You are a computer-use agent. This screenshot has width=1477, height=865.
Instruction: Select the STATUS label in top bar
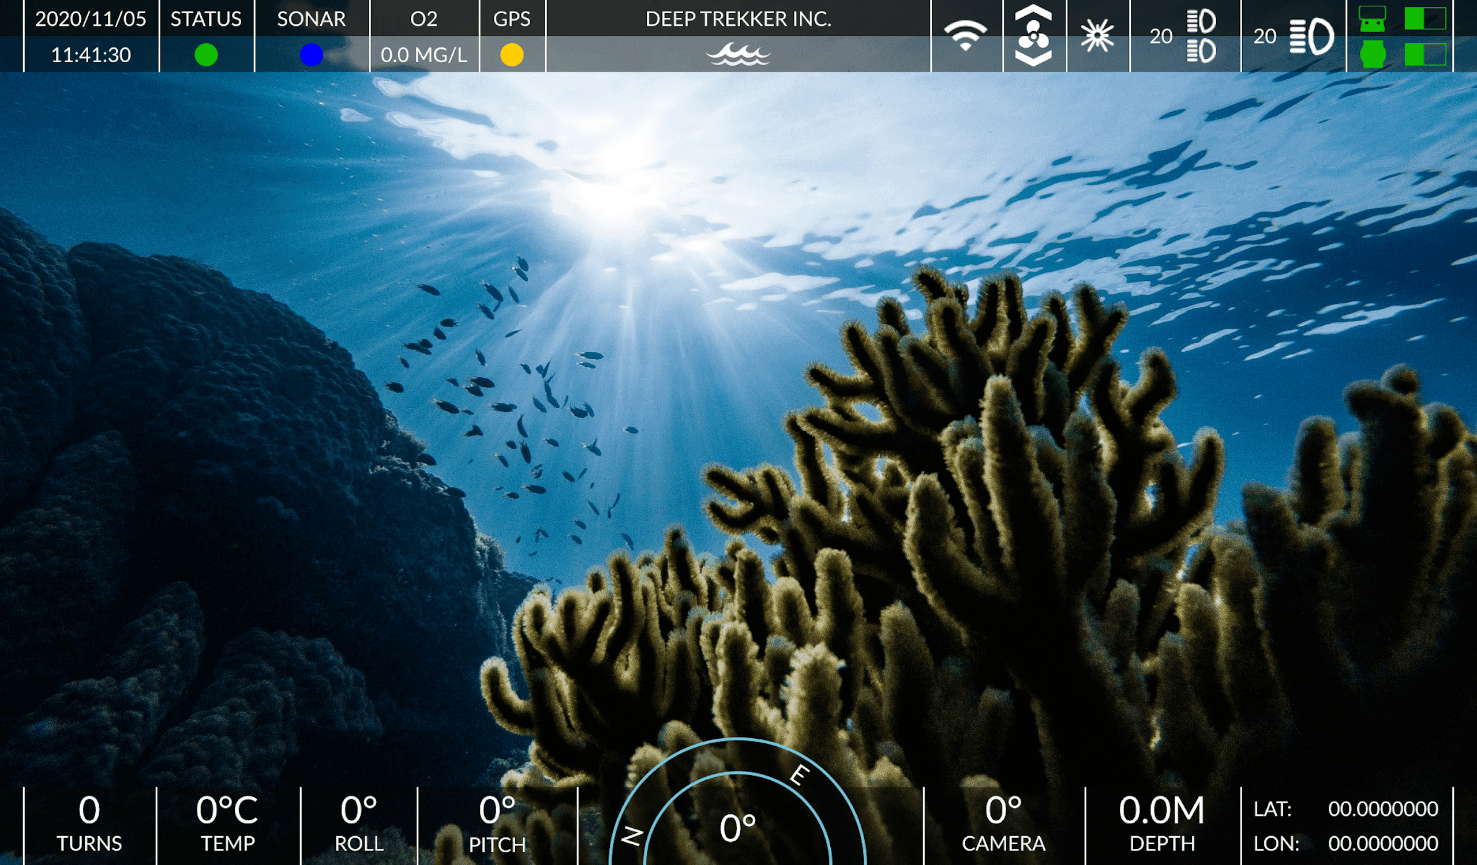tap(206, 20)
